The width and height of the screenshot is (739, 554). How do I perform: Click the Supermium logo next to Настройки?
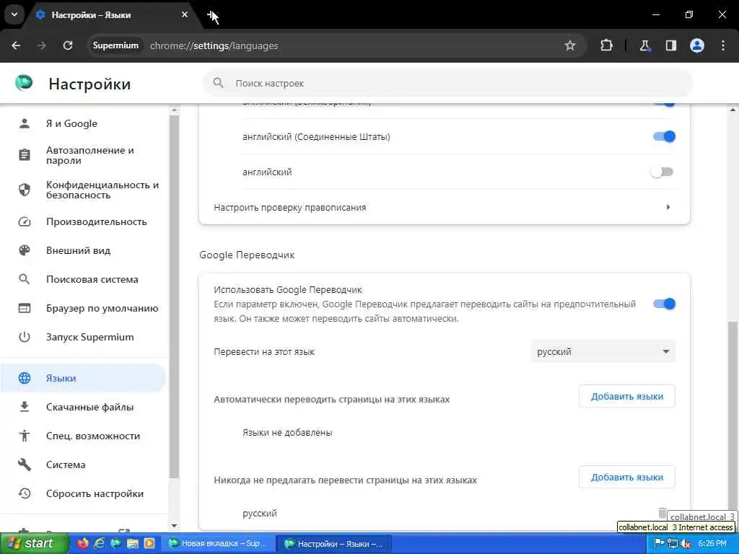click(x=24, y=82)
